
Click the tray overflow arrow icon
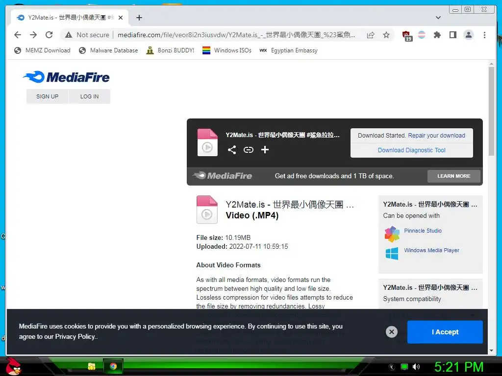point(392,367)
